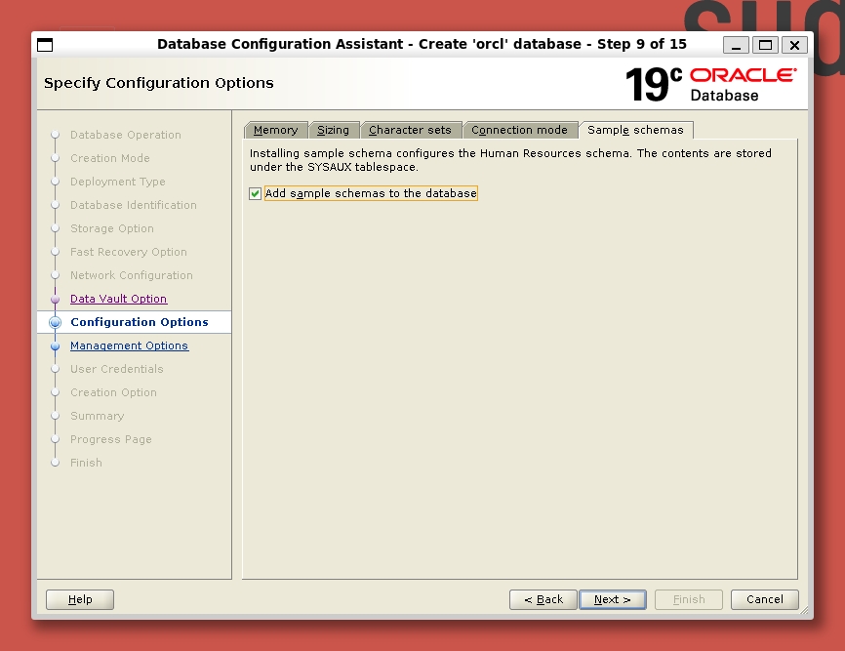Select the Character sets tab

coord(410,130)
